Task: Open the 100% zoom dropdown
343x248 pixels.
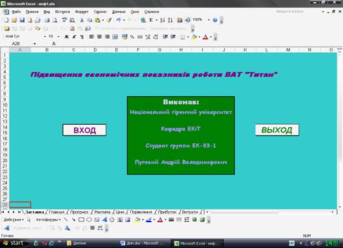Action: (x=209, y=20)
